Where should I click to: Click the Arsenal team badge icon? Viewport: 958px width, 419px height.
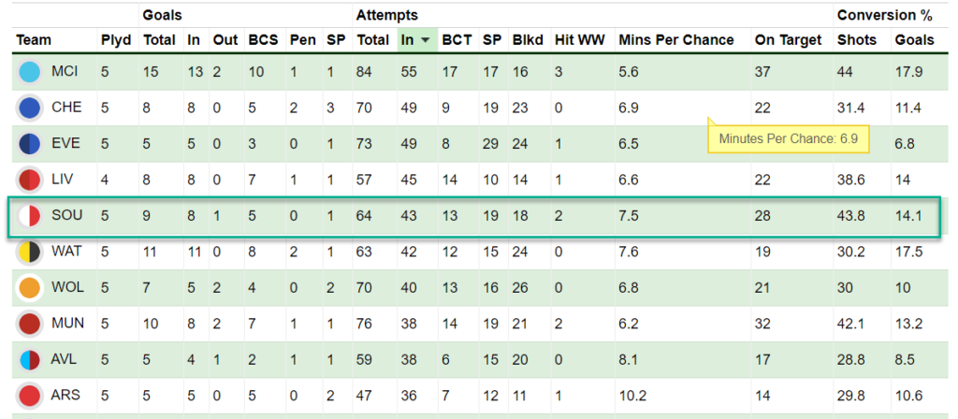click(29, 396)
